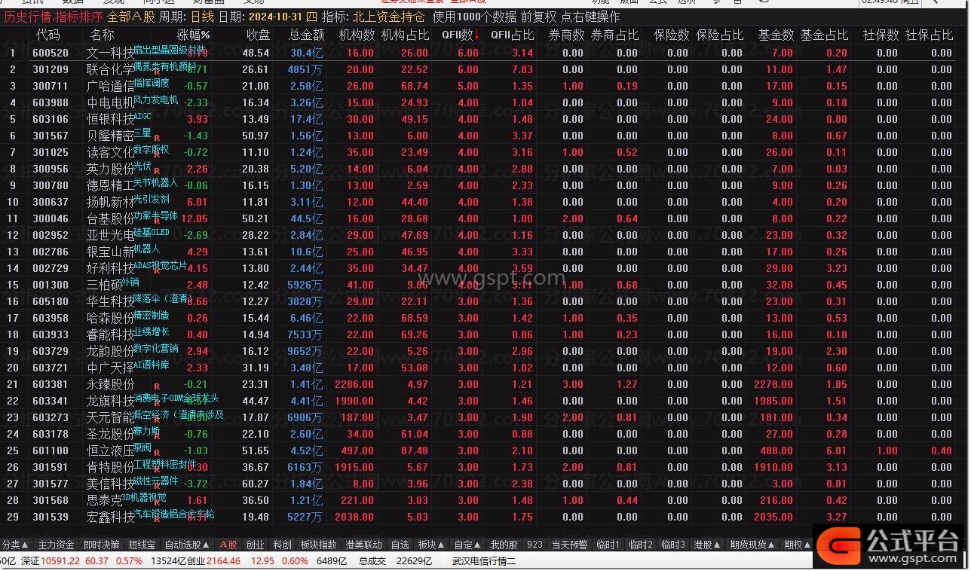
Task: Sort by the QFII占比 column header
Action: [513, 35]
